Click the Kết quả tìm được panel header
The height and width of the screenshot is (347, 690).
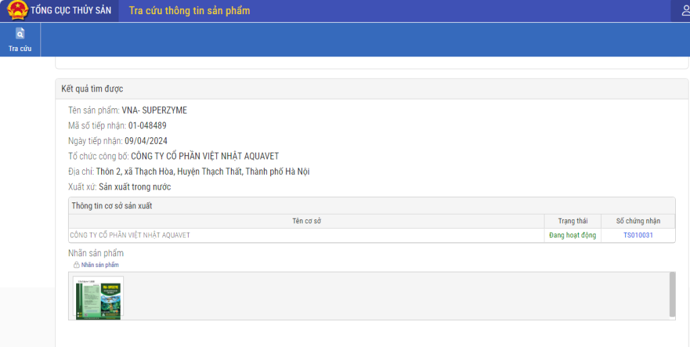click(372, 89)
